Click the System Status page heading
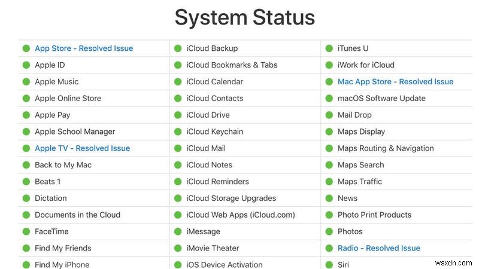 click(245, 18)
